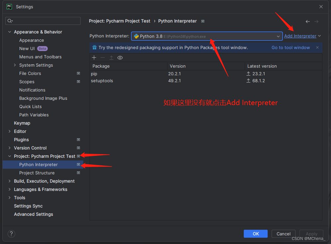
Task: Click the Cancel button
Action: 284,234
